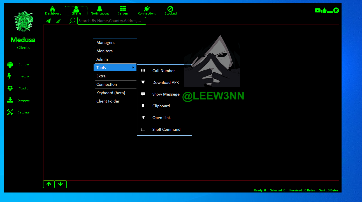The height and width of the screenshot is (202, 362).
Task: Open the Servers list icon
Action: click(123, 9)
